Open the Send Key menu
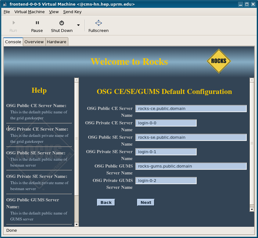 pos(72,12)
